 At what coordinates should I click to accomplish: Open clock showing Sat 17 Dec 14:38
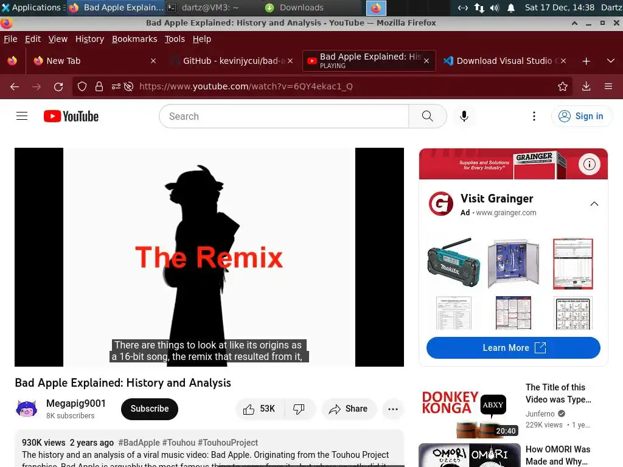[x=560, y=7]
